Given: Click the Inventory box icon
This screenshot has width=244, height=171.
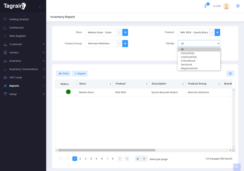Looking at the screenshot, I should point(5,61).
